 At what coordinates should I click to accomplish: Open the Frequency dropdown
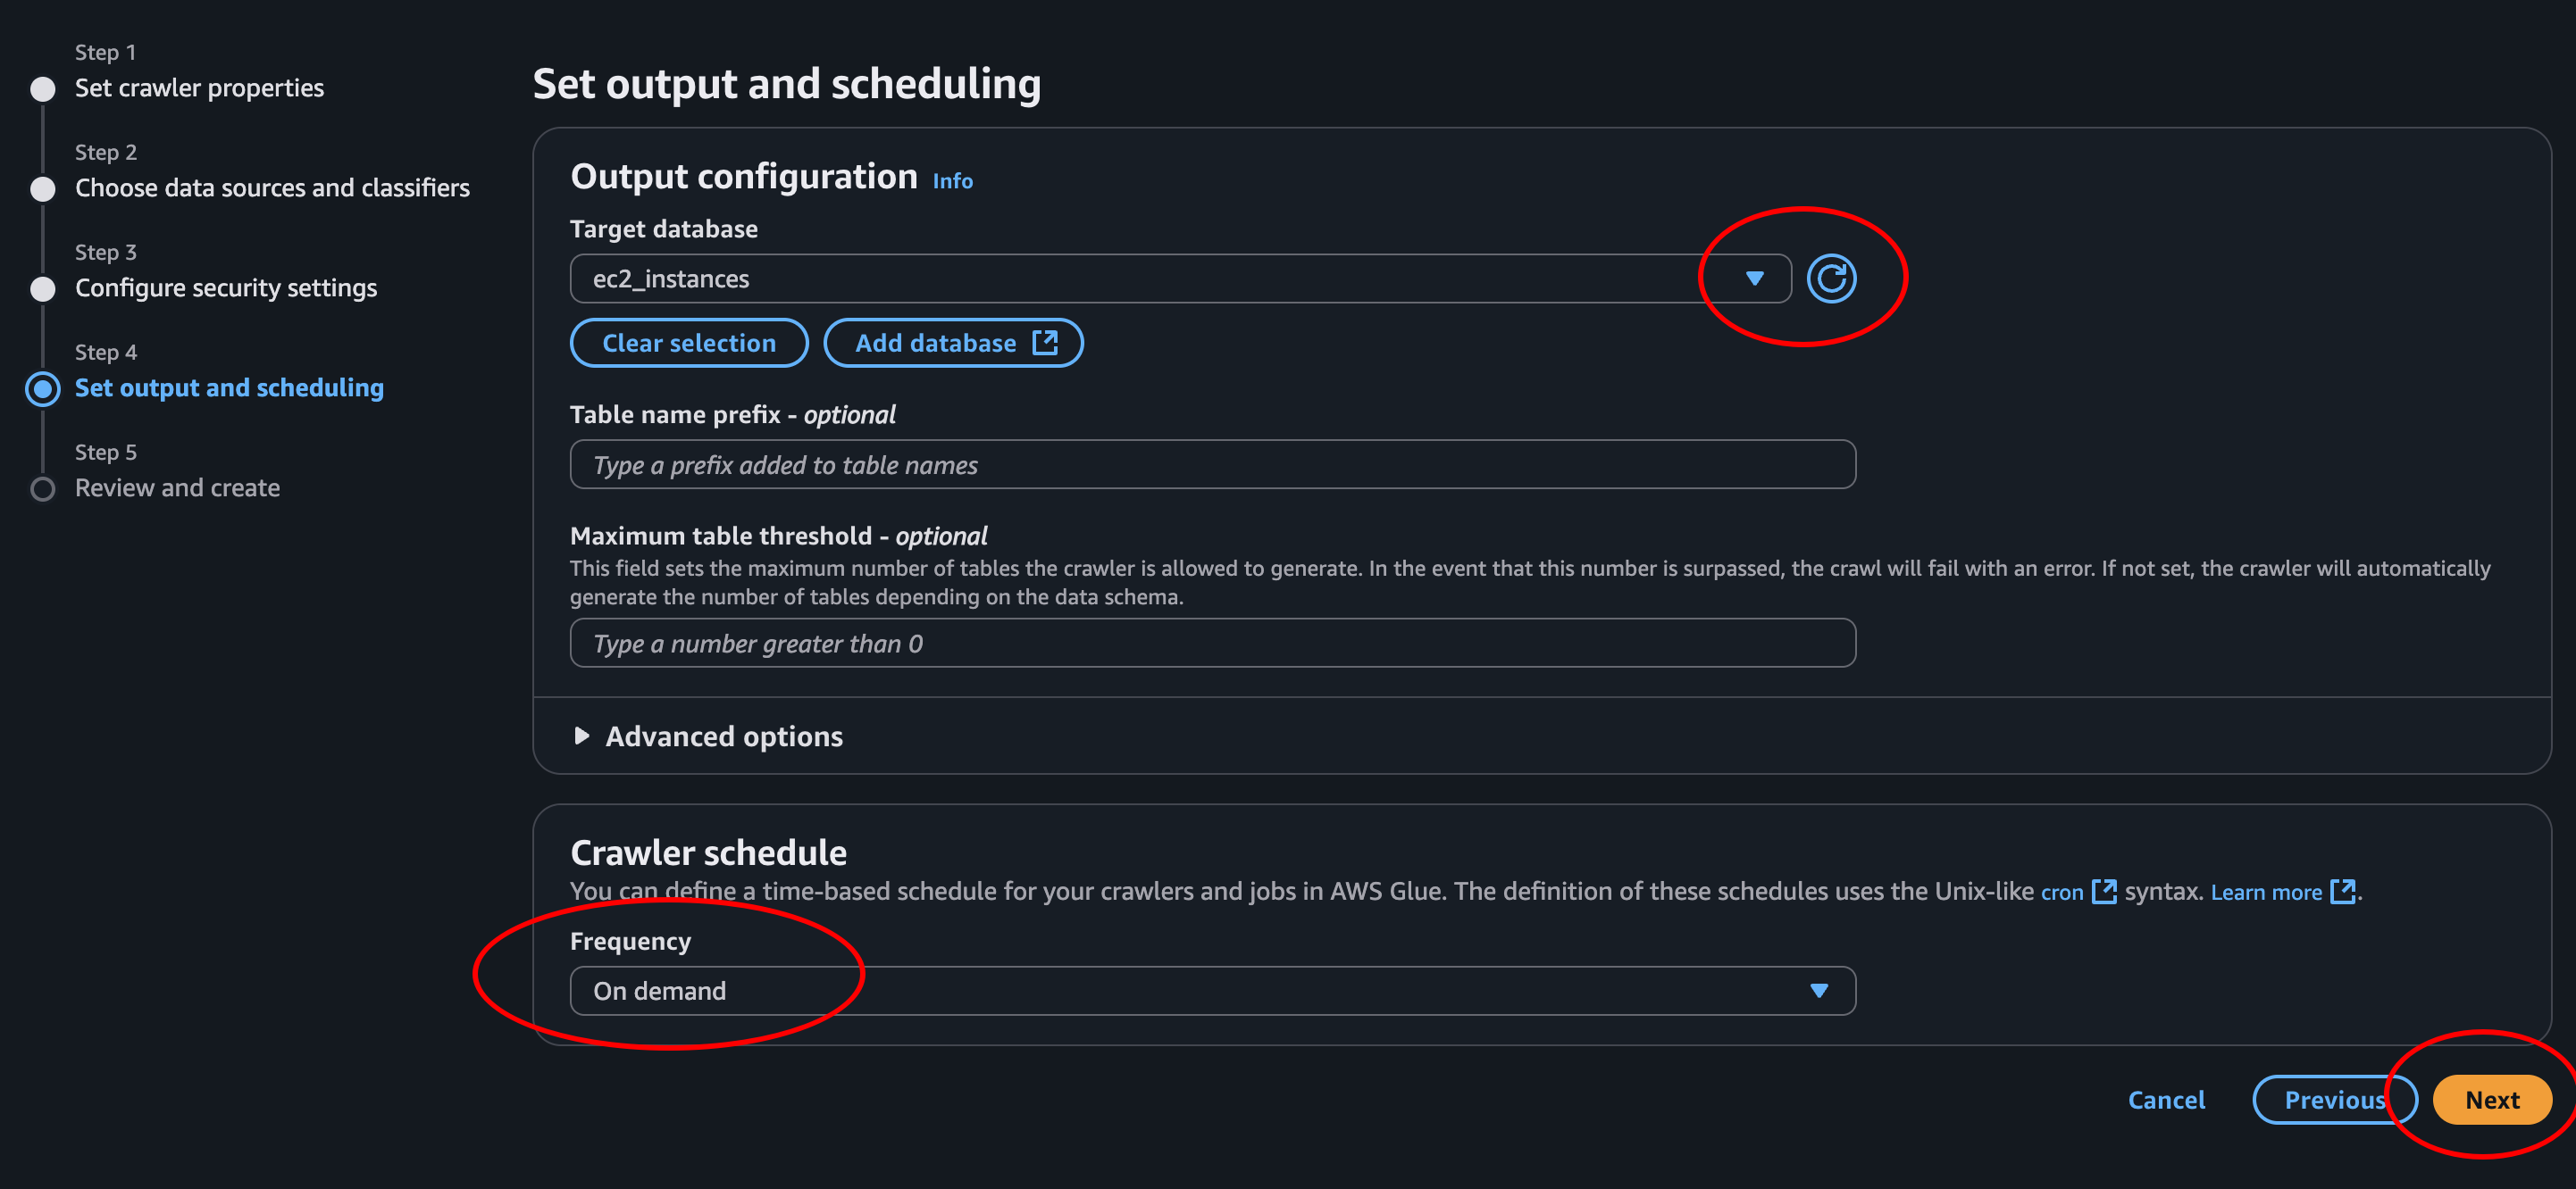1212,990
